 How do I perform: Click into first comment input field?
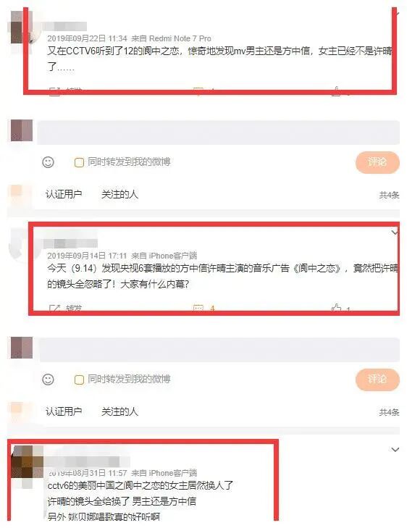(218, 133)
